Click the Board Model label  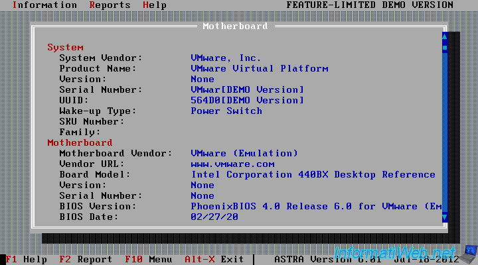coord(94,175)
